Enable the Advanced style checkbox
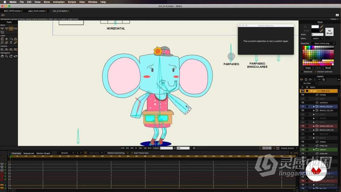This screenshot has height=192, width=341. tap(302, 72)
